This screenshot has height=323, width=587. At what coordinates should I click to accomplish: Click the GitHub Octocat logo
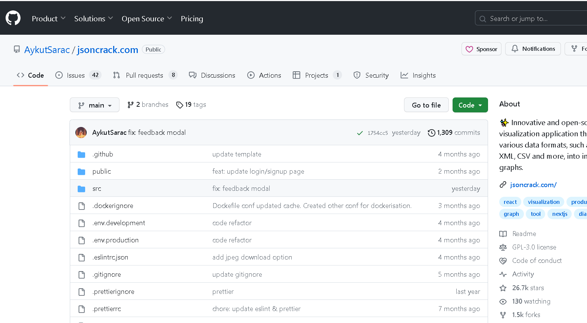click(x=13, y=18)
